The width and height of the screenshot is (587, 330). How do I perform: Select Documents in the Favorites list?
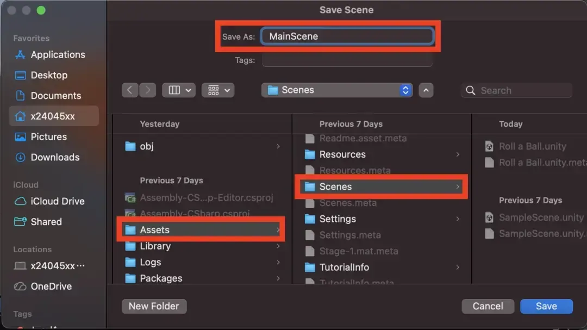(x=55, y=96)
